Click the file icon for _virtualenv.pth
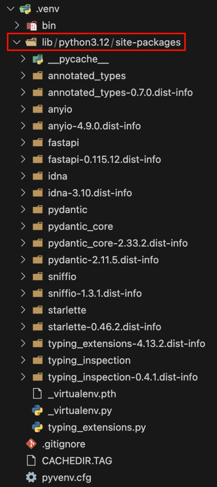 pyautogui.click(x=37, y=394)
